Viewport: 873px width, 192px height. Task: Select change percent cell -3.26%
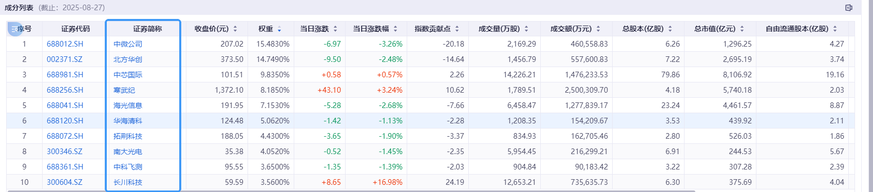[391, 44]
